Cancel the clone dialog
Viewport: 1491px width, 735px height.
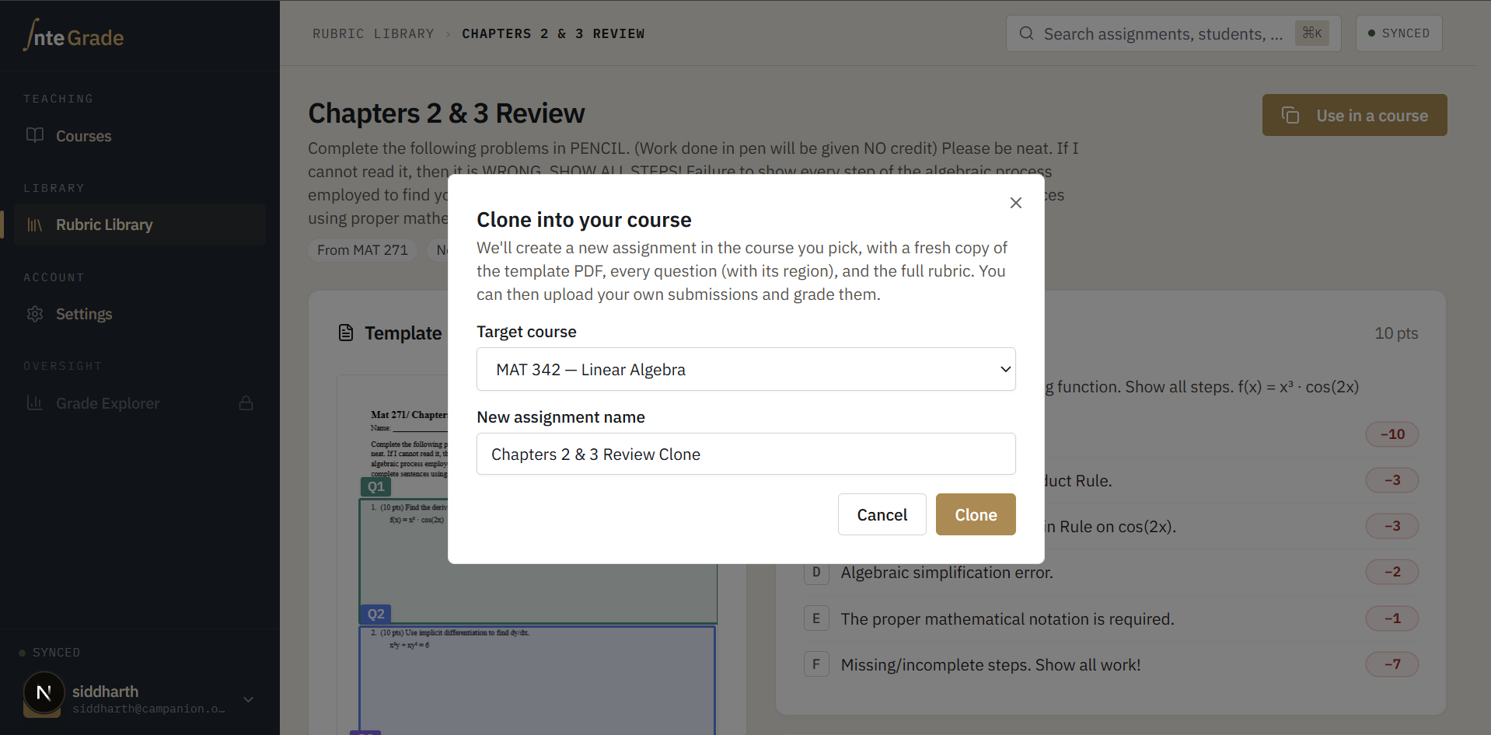click(882, 514)
